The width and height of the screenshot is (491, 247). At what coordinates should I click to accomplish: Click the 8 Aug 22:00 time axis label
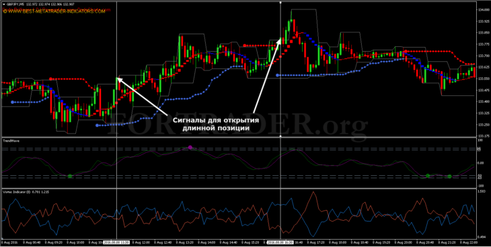(469, 242)
